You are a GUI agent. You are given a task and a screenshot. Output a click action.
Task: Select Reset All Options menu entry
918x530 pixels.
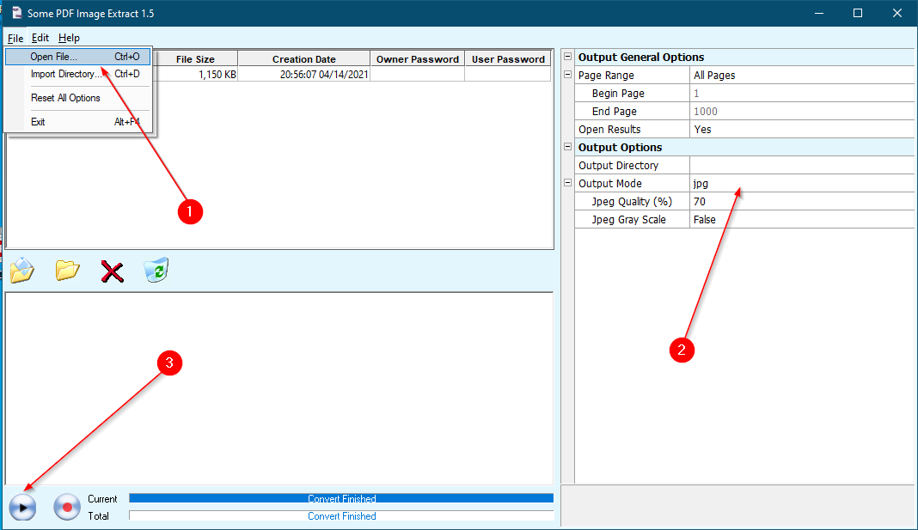click(78, 98)
